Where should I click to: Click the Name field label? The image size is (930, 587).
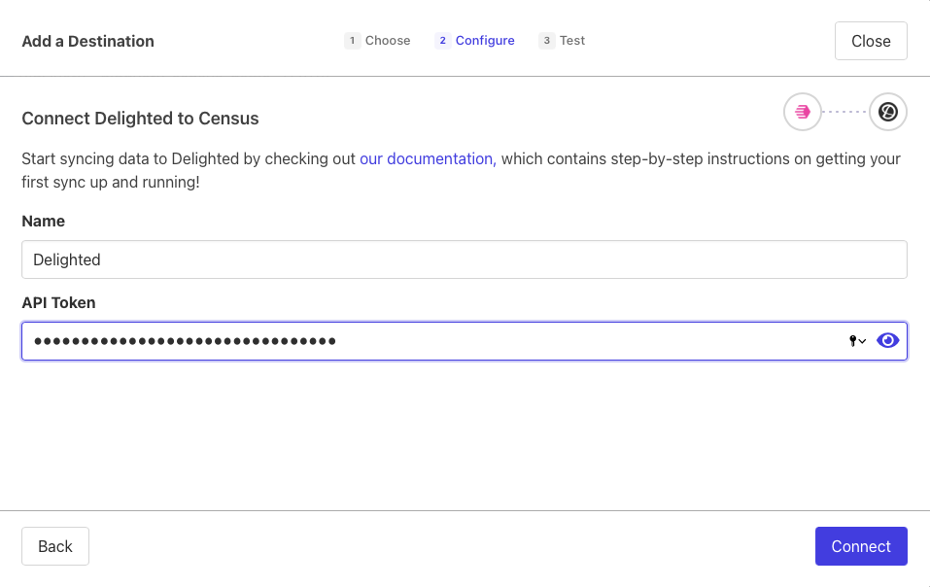[x=44, y=221]
